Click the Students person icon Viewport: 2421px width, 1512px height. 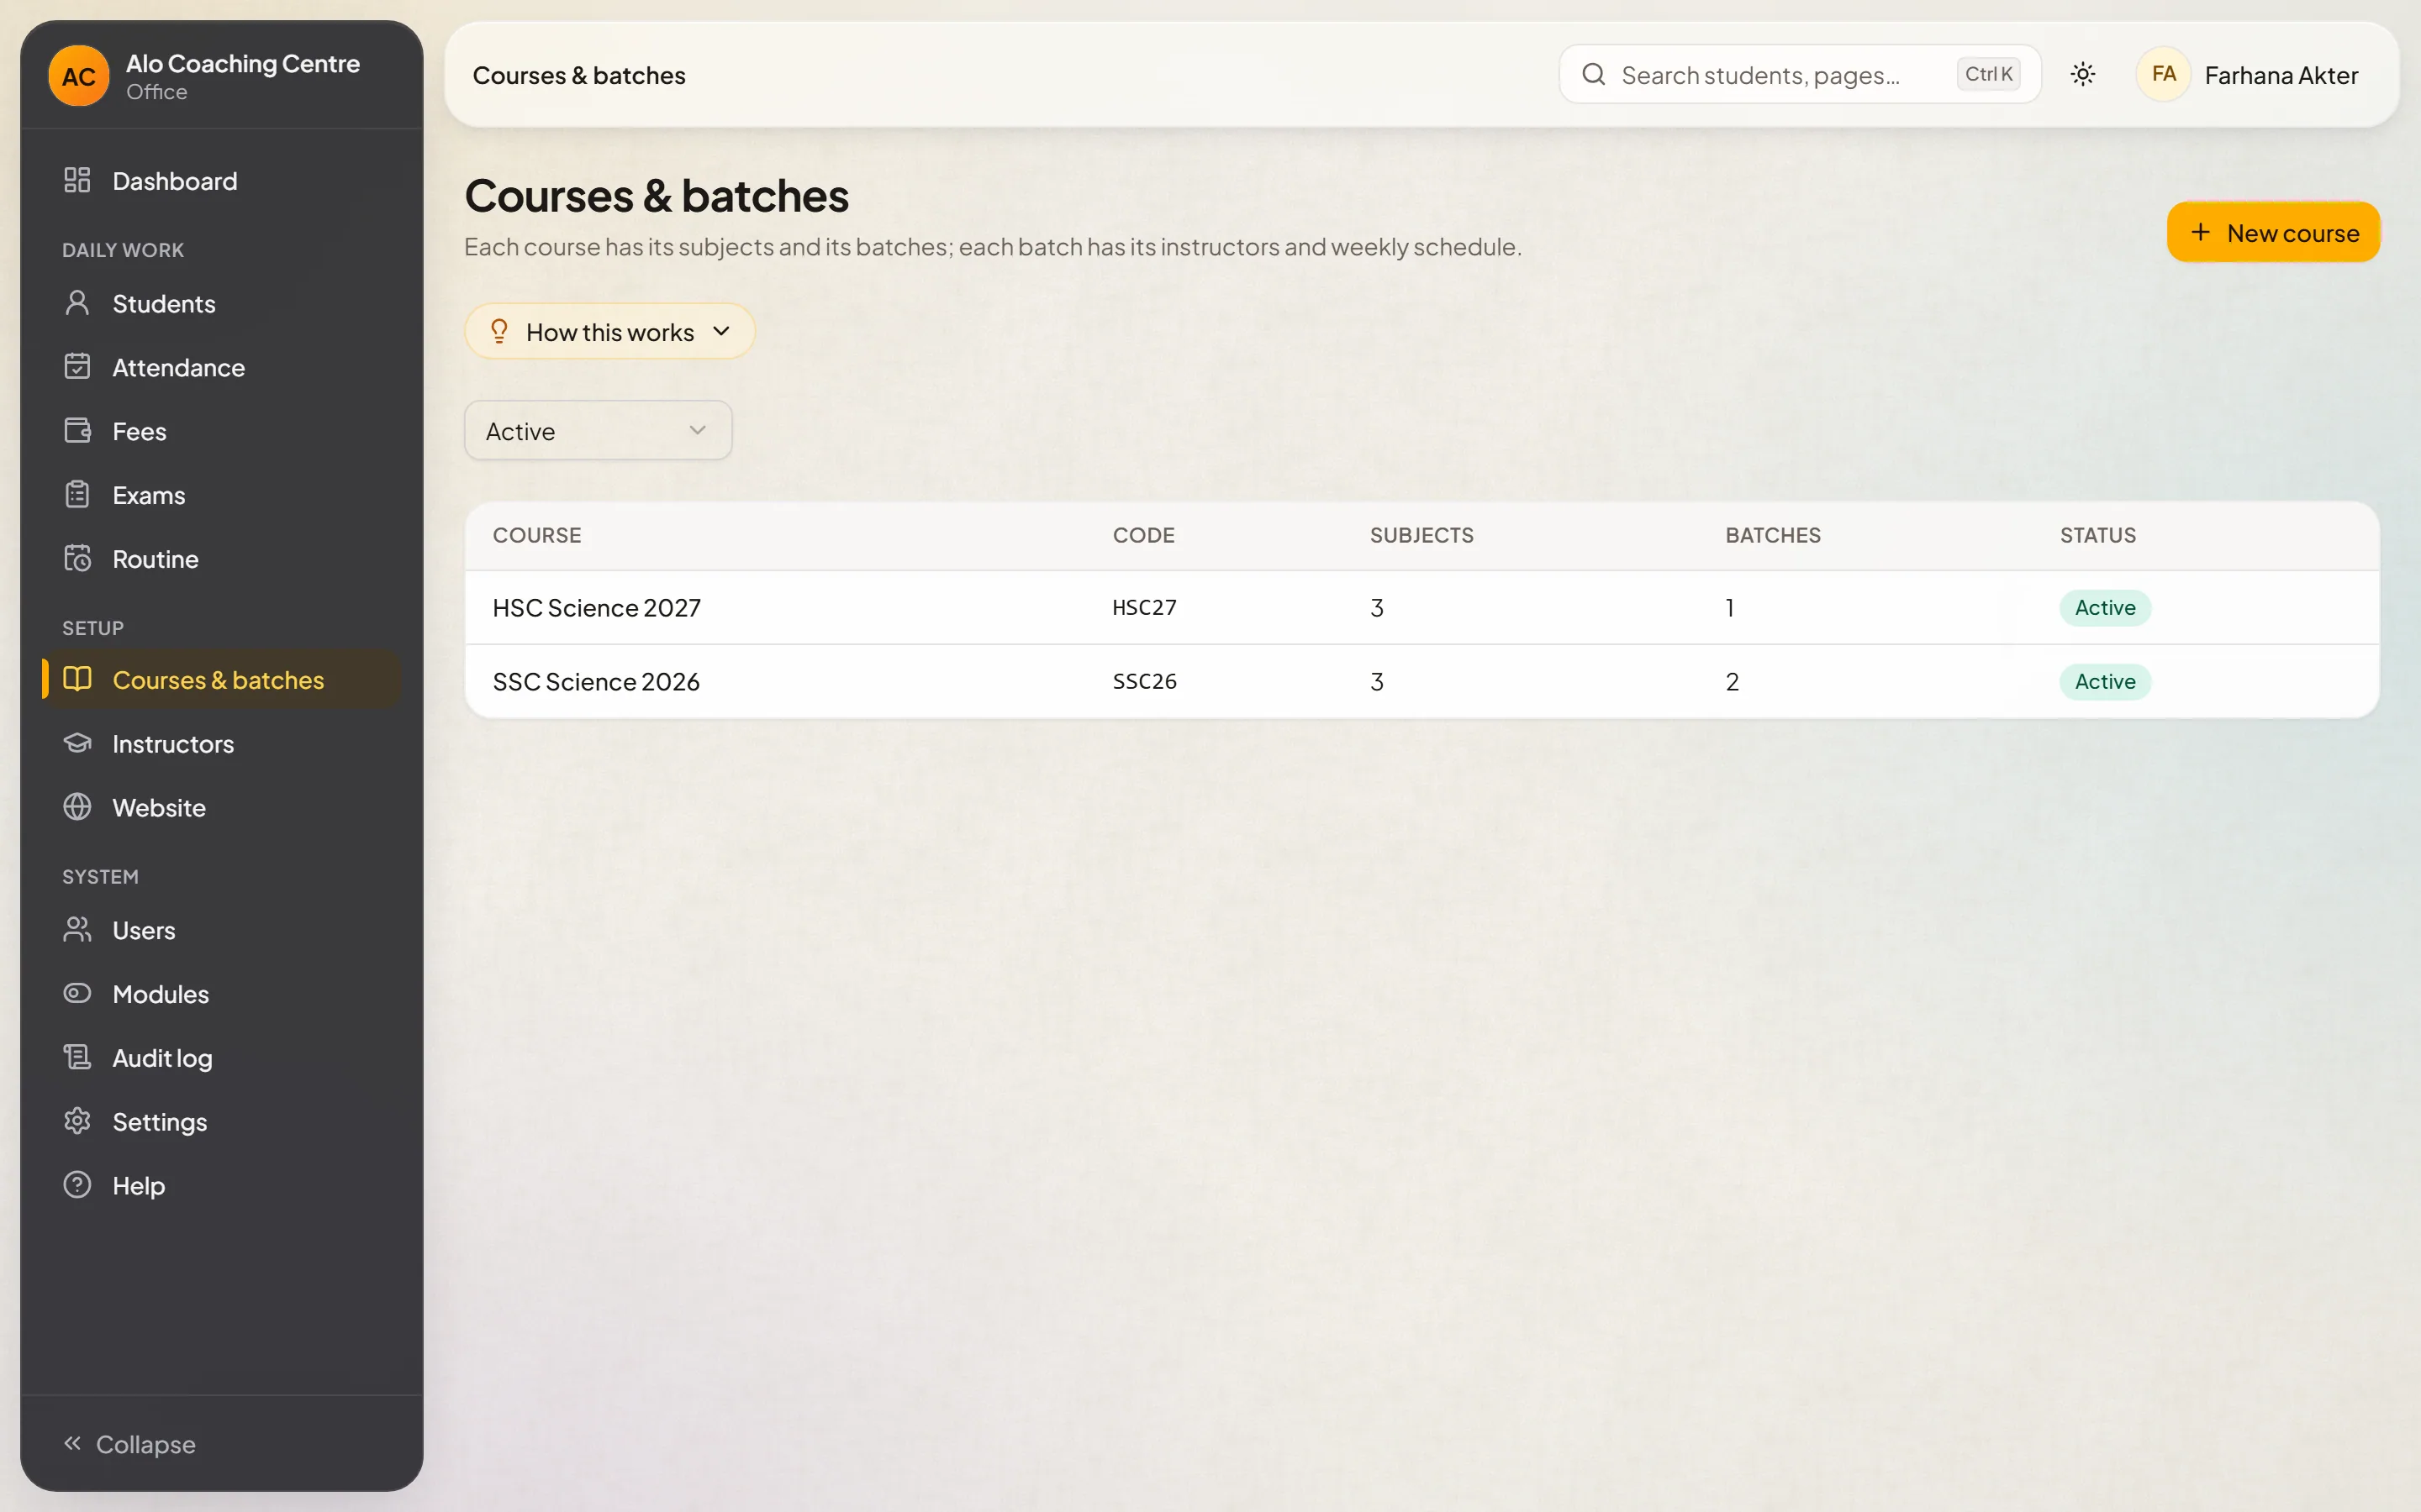point(77,303)
